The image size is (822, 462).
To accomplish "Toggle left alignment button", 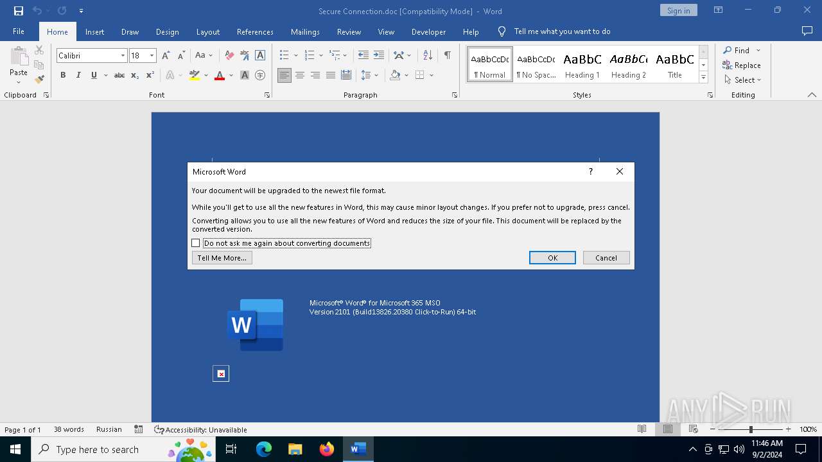I will [x=284, y=75].
